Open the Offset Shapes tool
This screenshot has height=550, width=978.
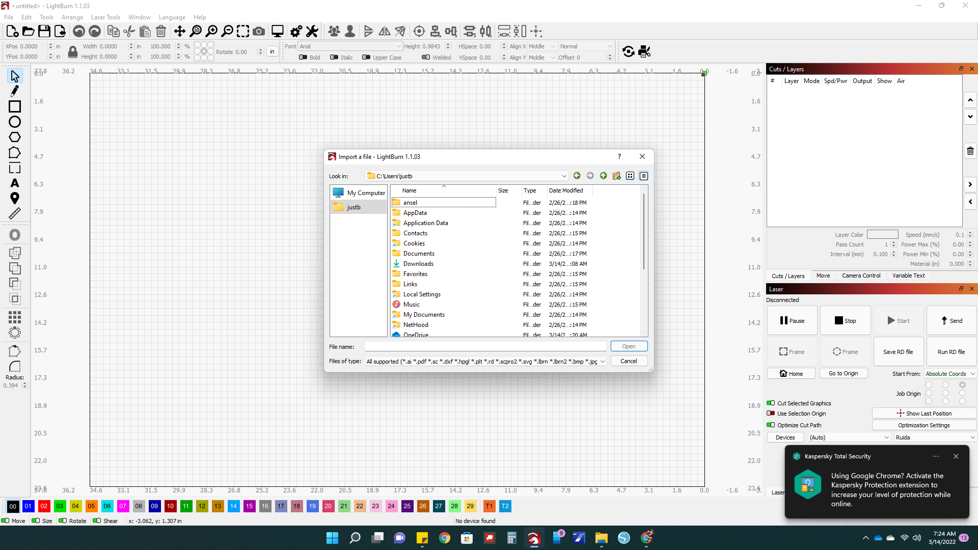(15, 235)
